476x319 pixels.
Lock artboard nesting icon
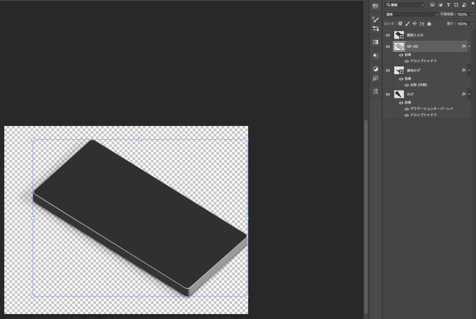422,24
